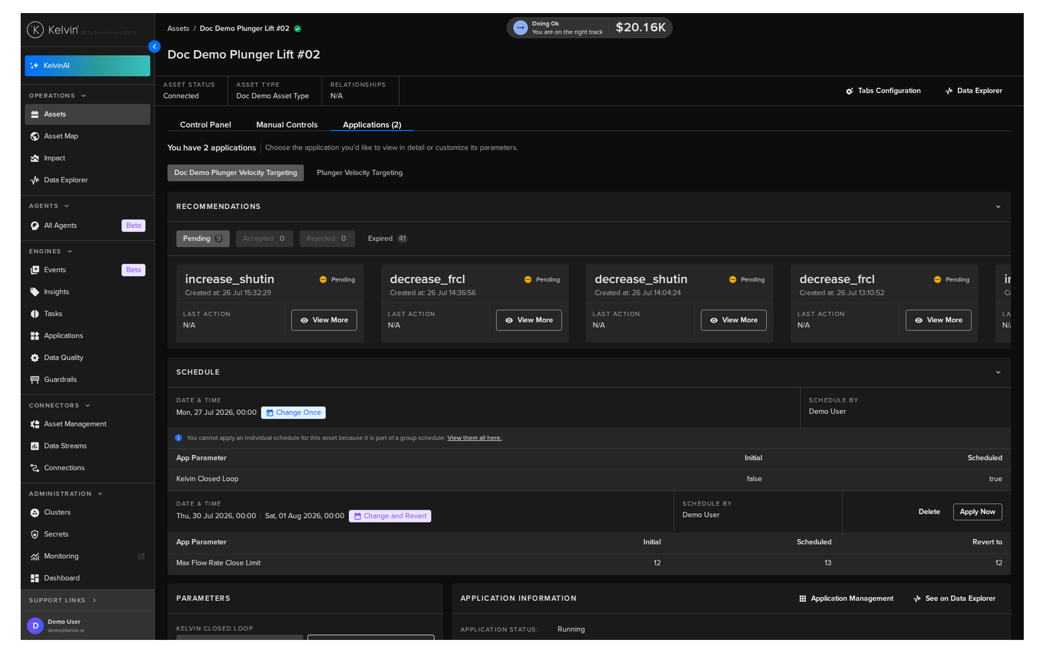
Task: Open Tabs Configuration
Action: pos(883,91)
